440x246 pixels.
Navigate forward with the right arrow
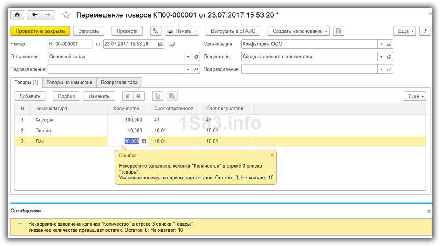pos(48,14)
